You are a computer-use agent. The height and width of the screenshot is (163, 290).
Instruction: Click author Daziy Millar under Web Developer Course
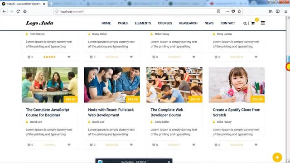[x=162, y=122]
